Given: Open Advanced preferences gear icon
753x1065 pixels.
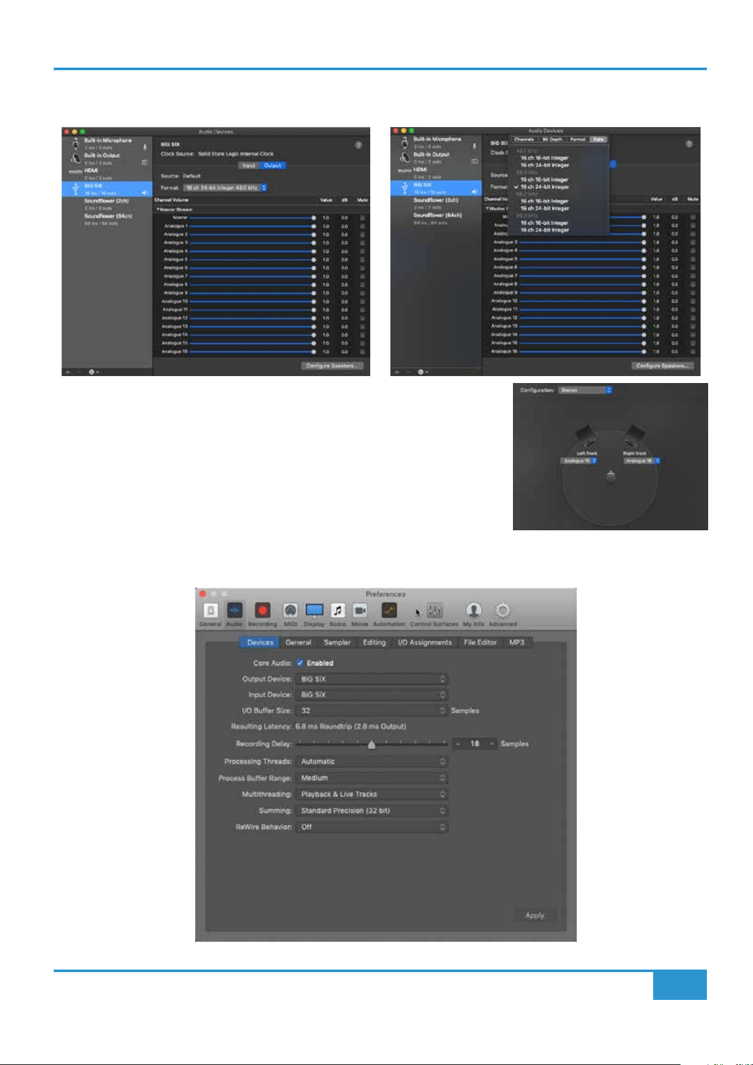Looking at the screenshot, I should click(x=502, y=611).
